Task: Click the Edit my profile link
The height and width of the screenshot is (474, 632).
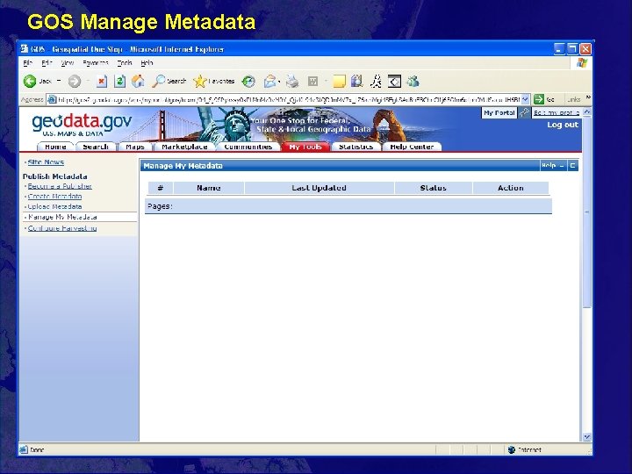Action: pos(557,112)
